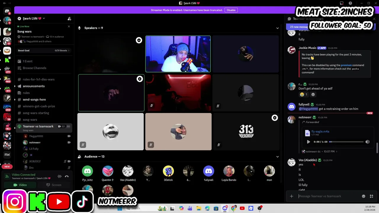The height and width of the screenshot is (213, 379).
Task: Click the moderator shield on 313 tile
Action: tap(275, 118)
